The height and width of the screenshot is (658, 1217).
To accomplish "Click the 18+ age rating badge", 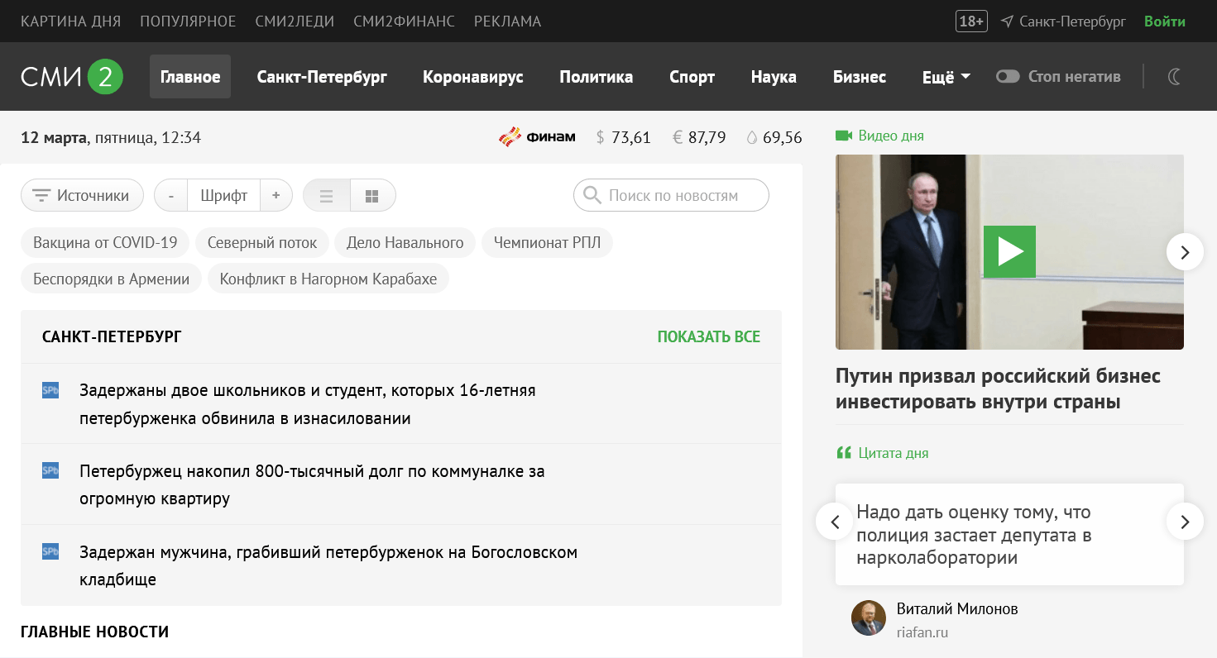I will click(970, 21).
